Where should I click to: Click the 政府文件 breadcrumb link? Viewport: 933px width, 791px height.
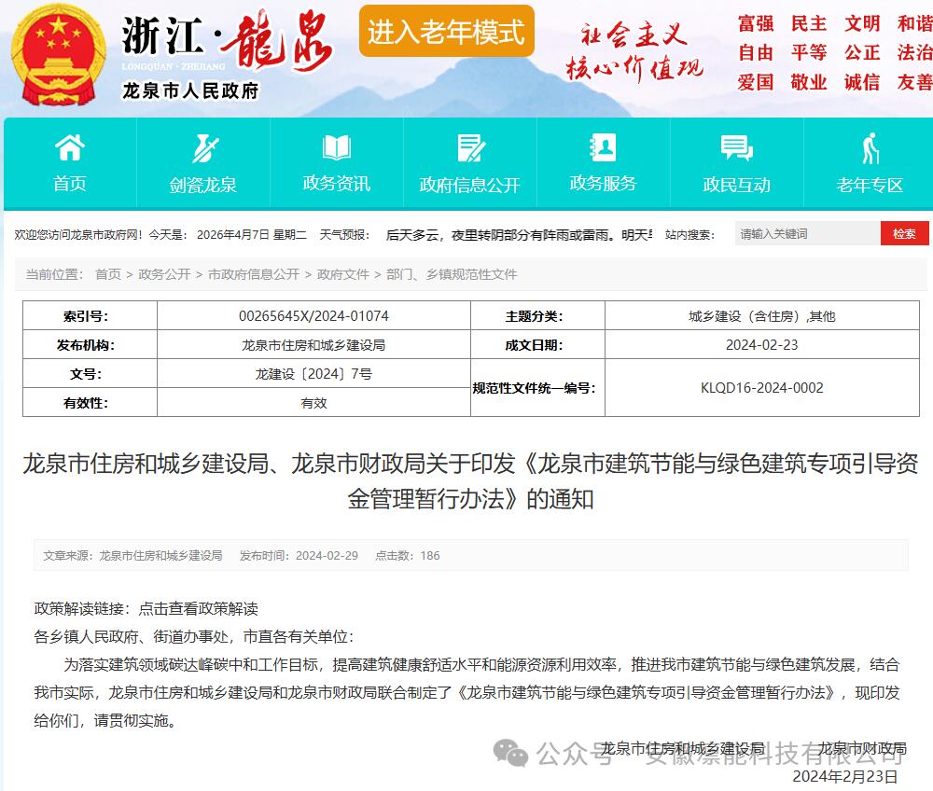343,274
